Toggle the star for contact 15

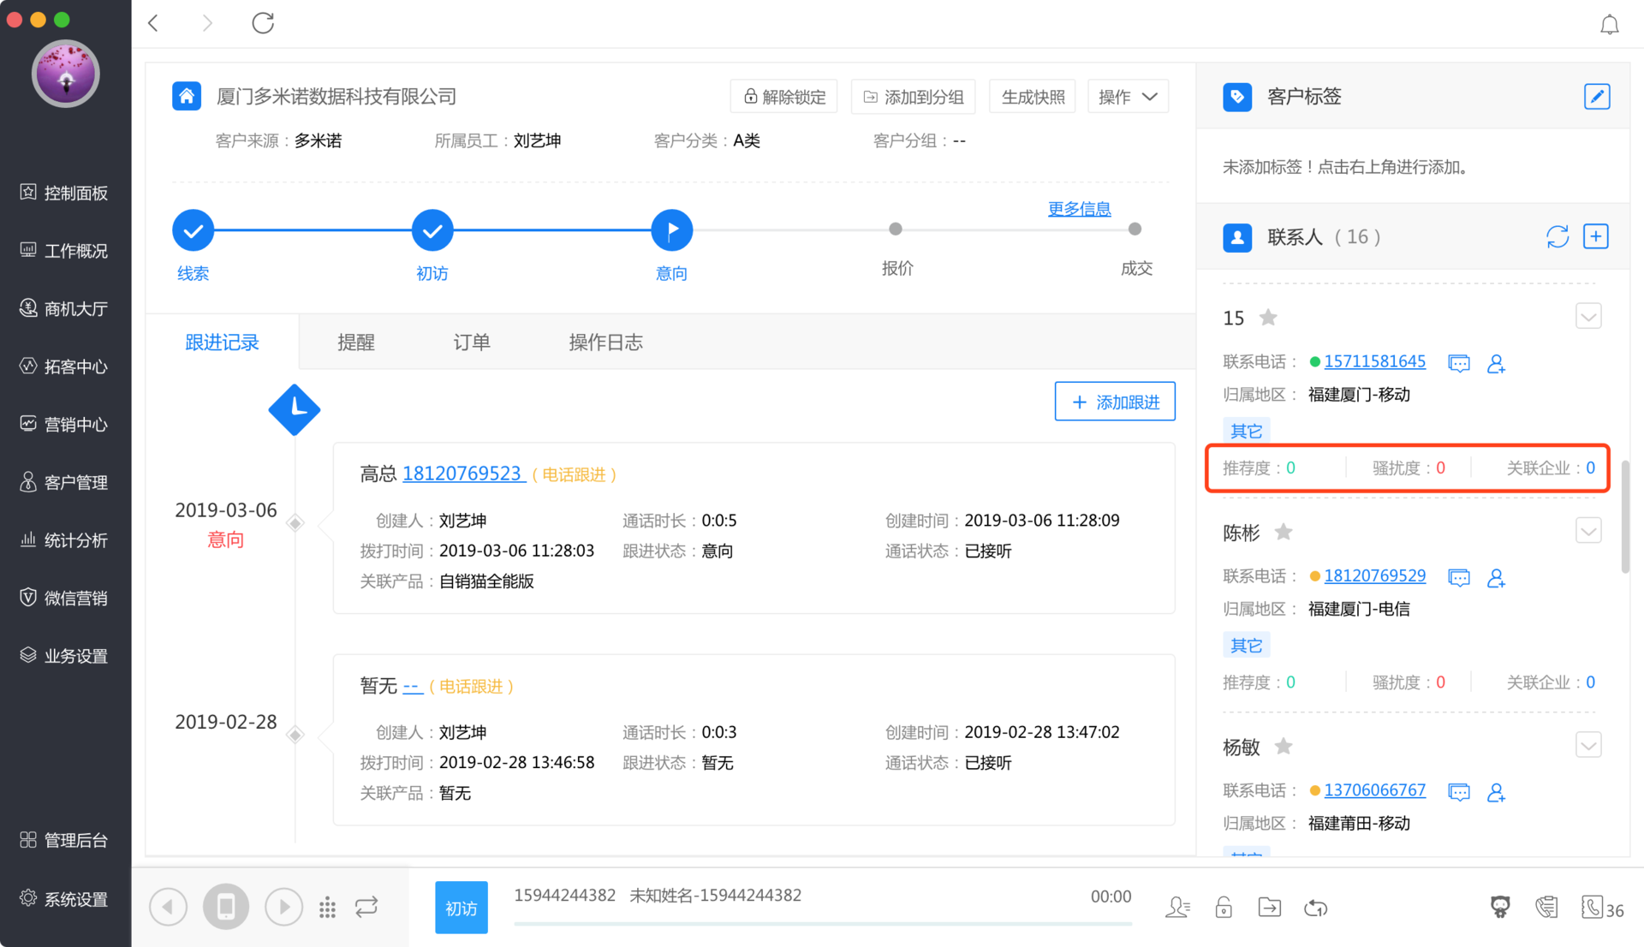pyautogui.click(x=1268, y=318)
